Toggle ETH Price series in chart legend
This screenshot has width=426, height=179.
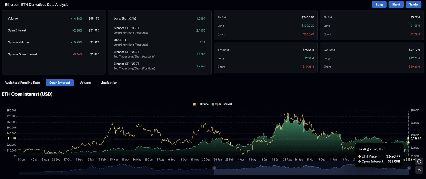pos(201,104)
